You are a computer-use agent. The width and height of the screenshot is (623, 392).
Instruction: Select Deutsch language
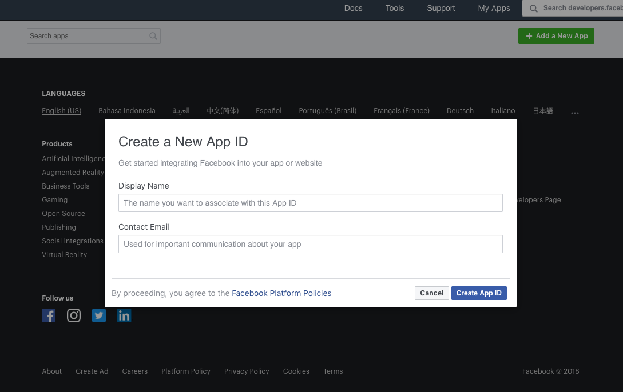click(460, 111)
